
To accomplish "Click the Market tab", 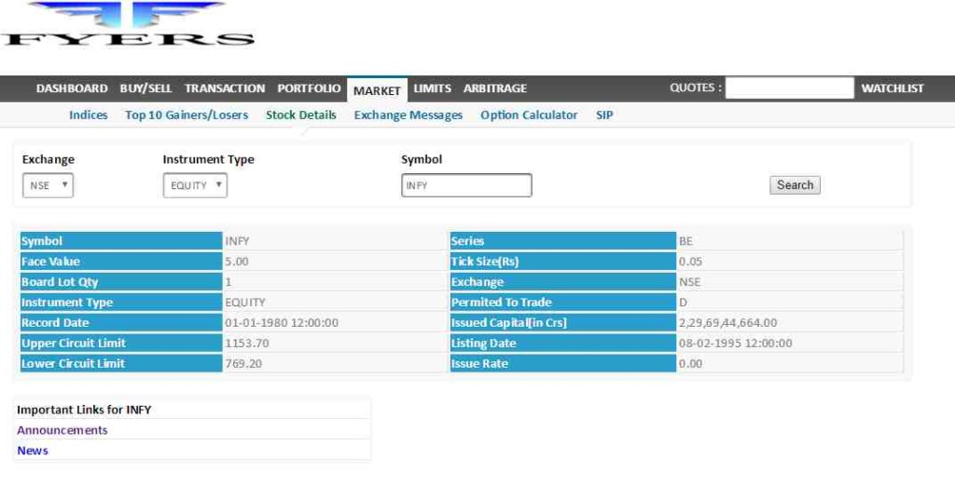I will coord(377,90).
